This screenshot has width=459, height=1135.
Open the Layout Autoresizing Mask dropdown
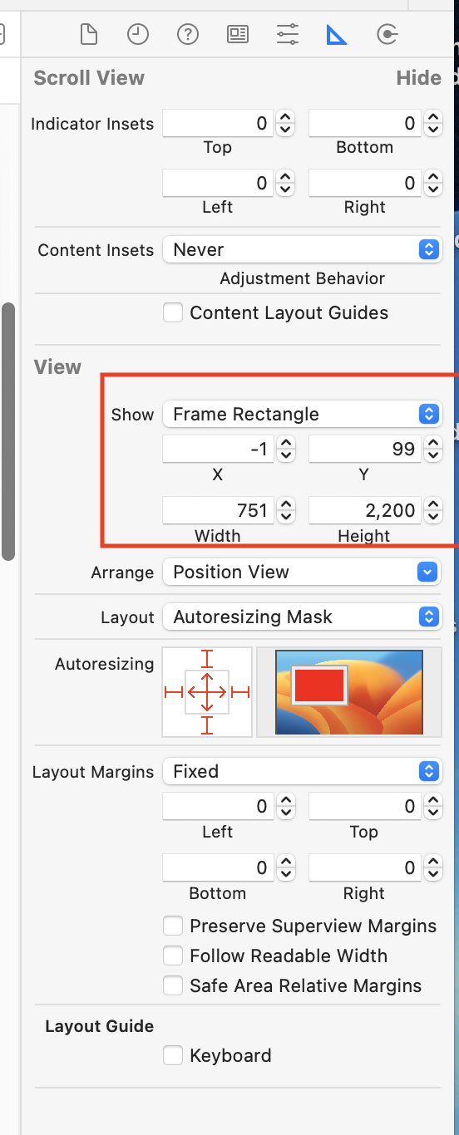tap(301, 617)
